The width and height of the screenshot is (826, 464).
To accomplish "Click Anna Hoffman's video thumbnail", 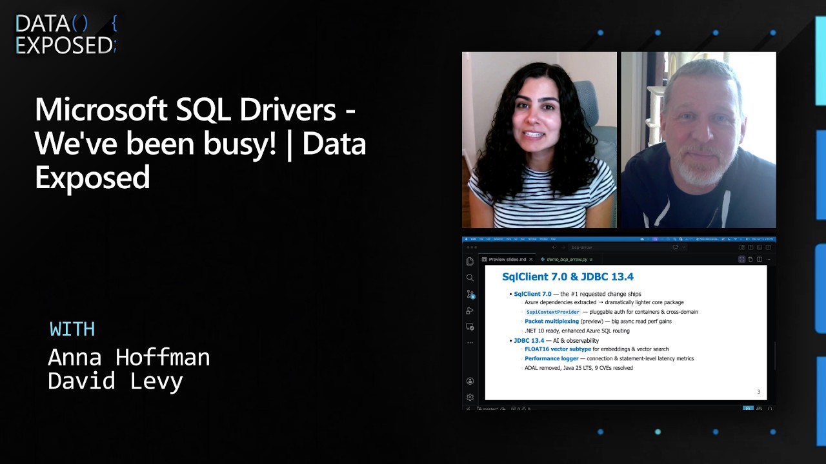I will click(539, 140).
